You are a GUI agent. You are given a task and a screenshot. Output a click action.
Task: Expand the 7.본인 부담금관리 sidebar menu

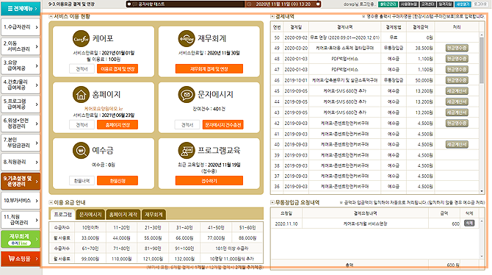tap(21, 143)
